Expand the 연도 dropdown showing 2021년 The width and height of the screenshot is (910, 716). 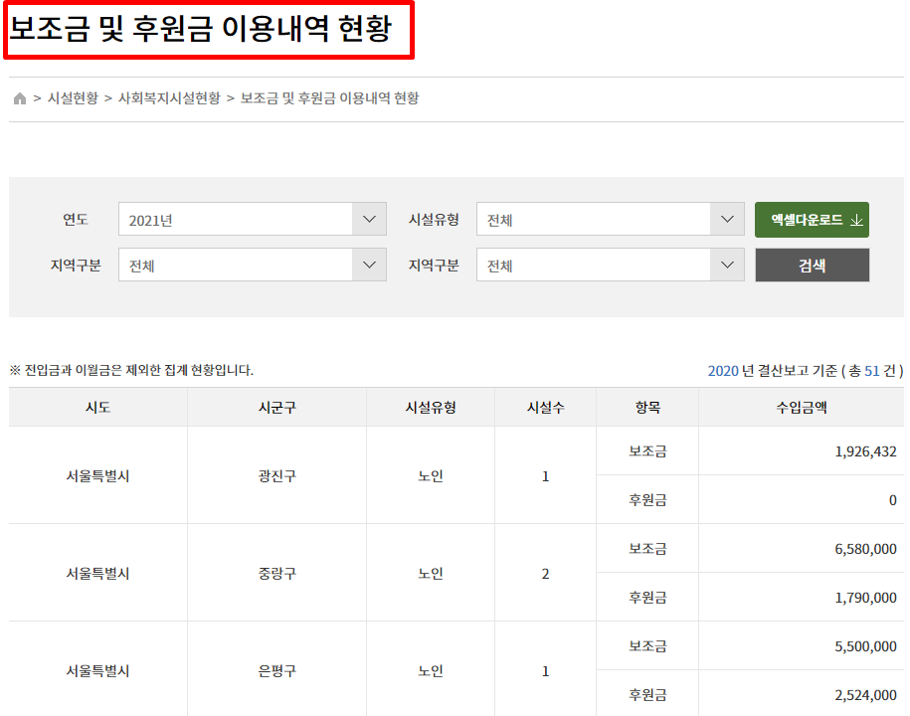pyautogui.click(x=253, y=220)
